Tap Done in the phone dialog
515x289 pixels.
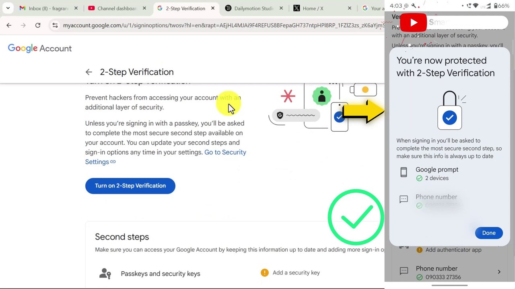click(489, 233)
